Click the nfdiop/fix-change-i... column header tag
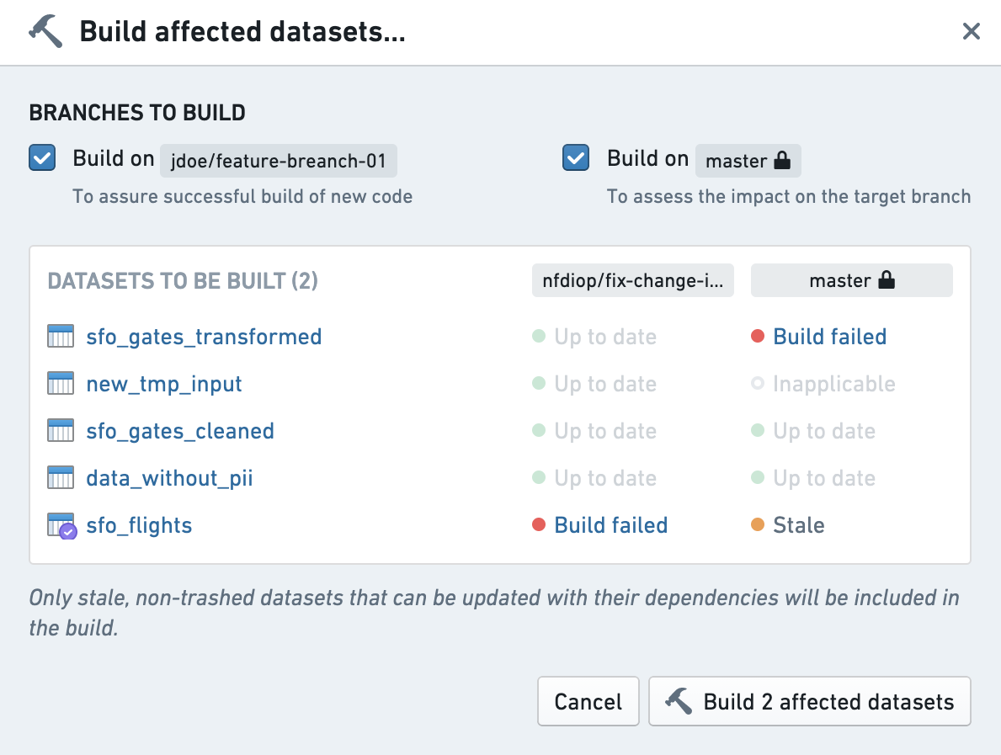This screenshot has width=1001, height=755. (632, 280)
